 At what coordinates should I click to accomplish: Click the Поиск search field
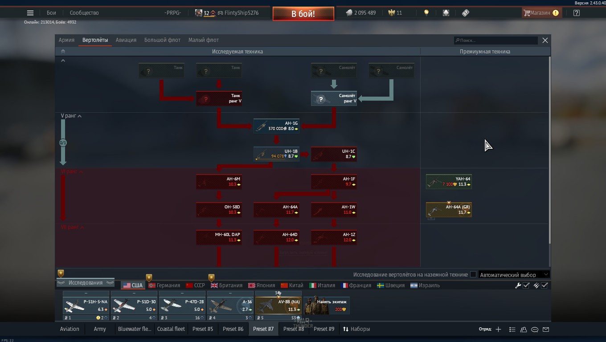coord(496,40)
